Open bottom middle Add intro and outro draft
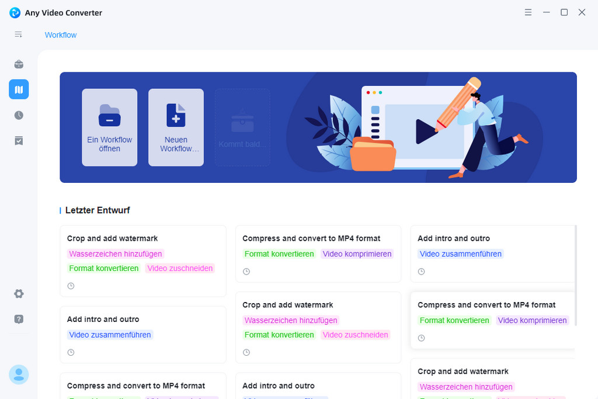Screen dimensions: 598x399 (318, 386)
